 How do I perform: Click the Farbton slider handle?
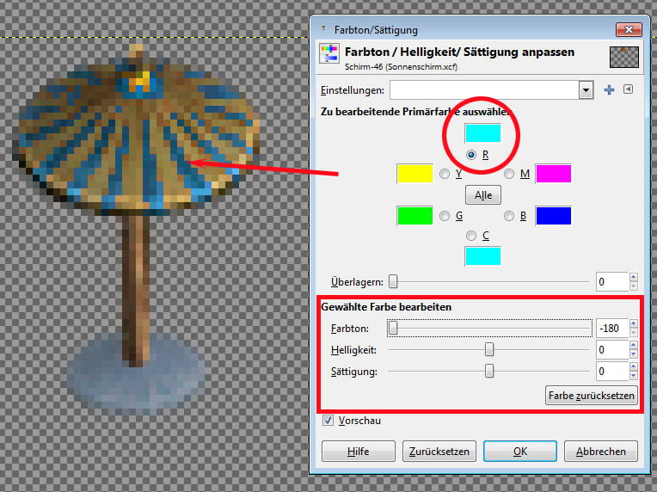coord(393,328)
